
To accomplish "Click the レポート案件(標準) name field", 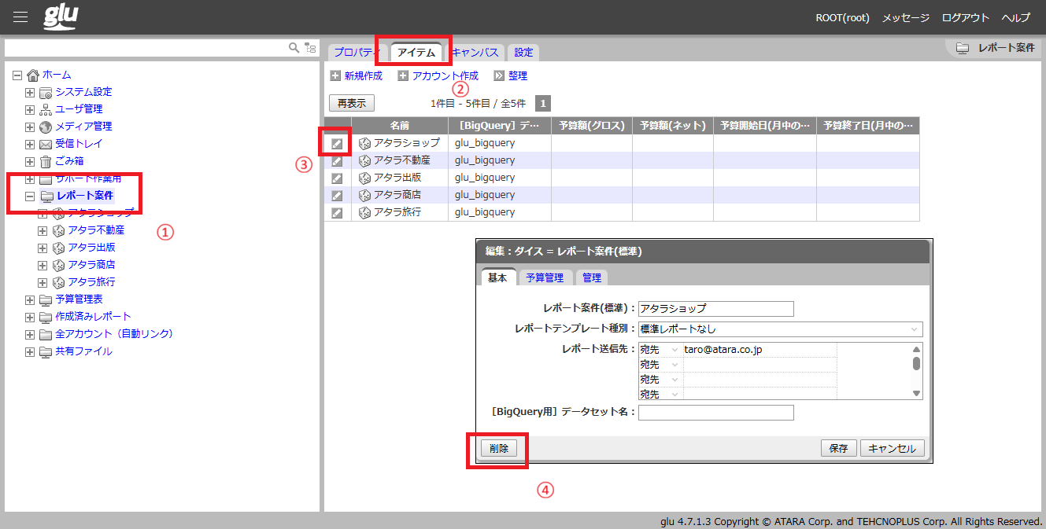I will (x=716, y=309).
